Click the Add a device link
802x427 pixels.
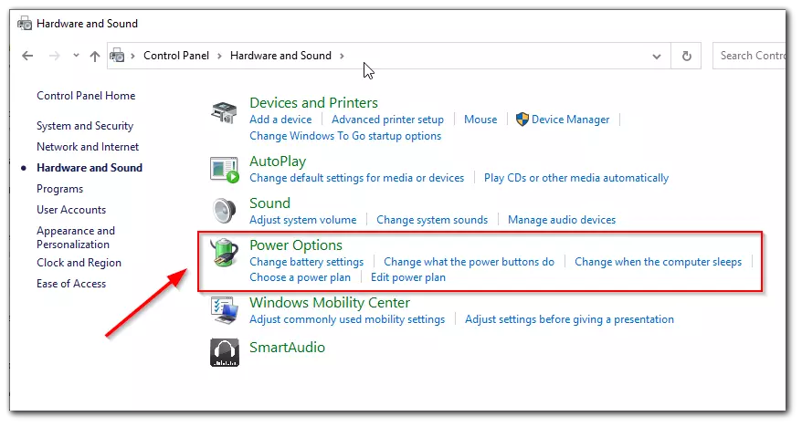pos(280,120)
